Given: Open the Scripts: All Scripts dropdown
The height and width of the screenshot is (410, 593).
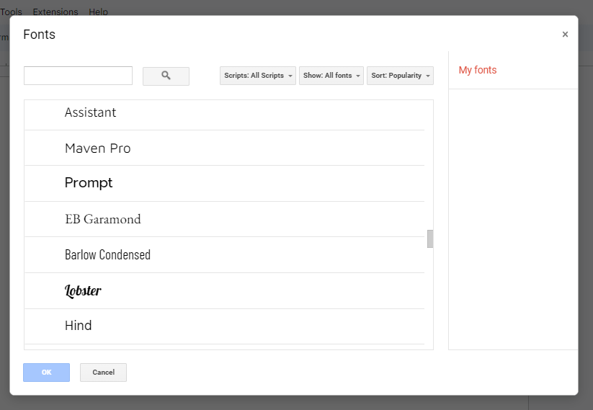Looking at the screenshot, I should 257,76.
